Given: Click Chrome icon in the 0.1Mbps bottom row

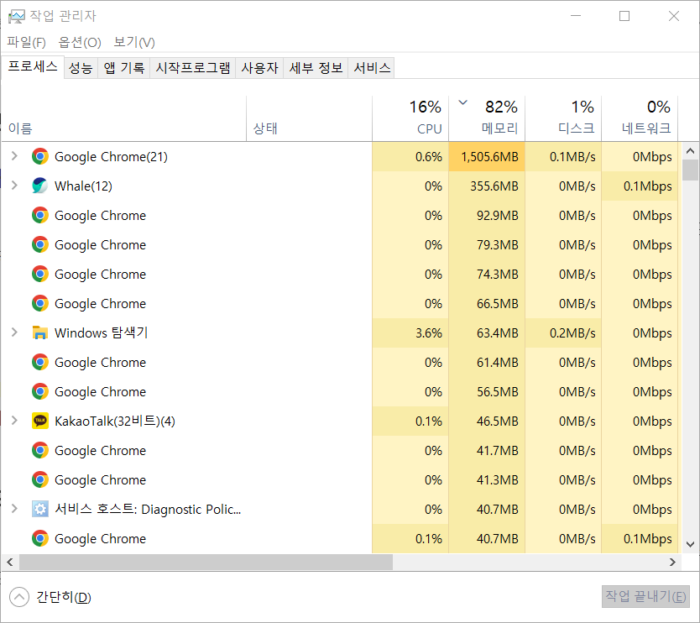Looking at the screenshot, I should coord(40,538).
